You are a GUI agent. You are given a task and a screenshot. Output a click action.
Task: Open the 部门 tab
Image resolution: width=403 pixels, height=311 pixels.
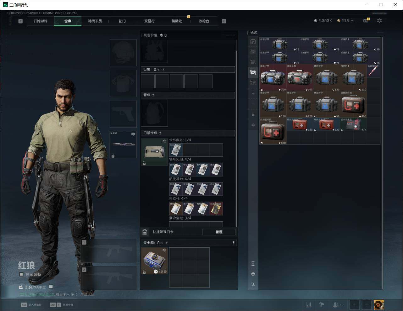122,21
